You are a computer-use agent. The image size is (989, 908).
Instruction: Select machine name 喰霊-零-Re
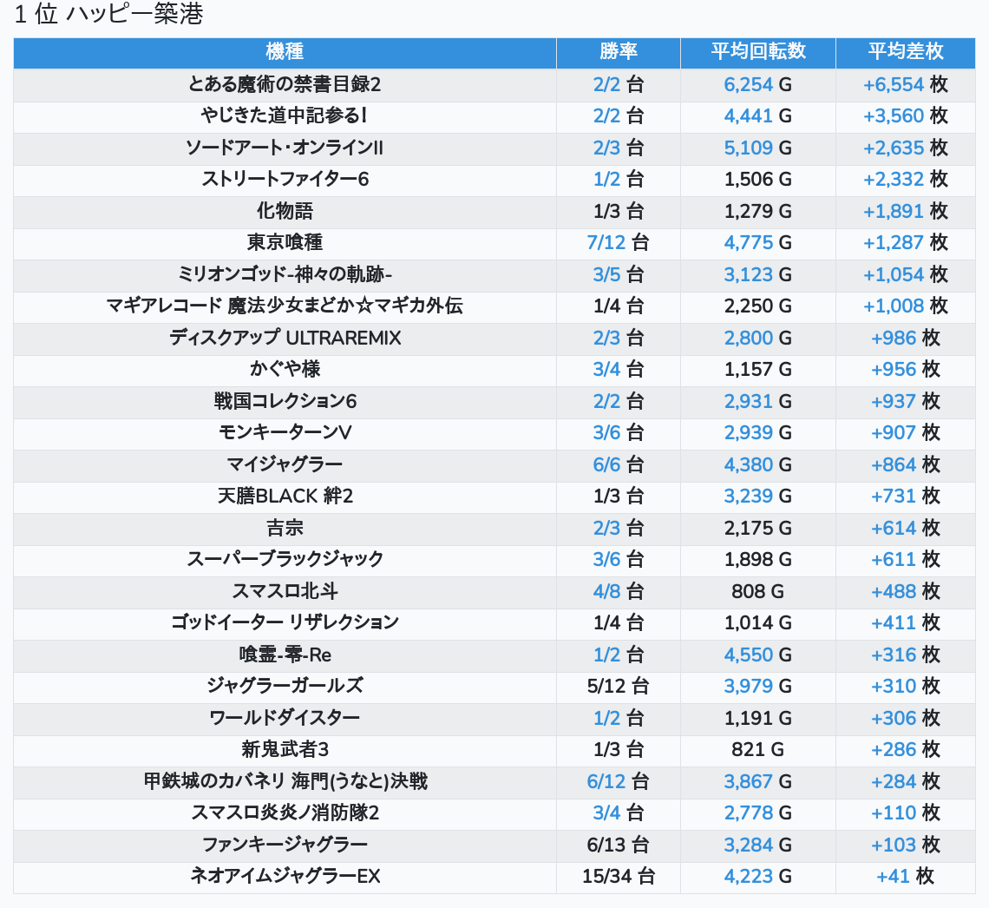(x=285, y=655)
